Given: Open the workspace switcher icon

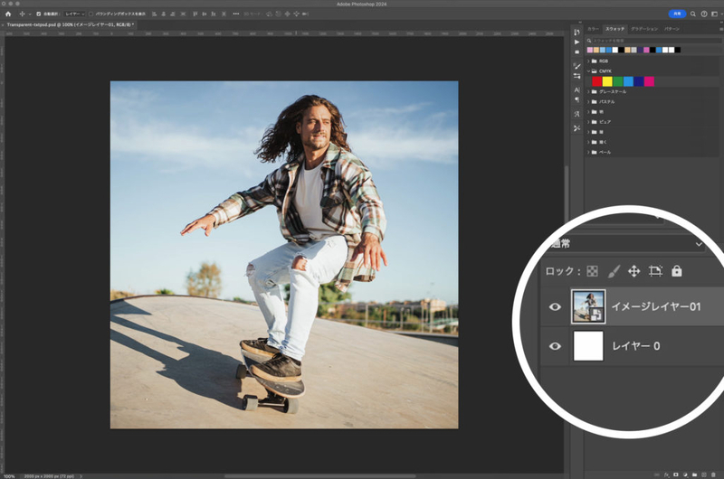Looking at the screenshot, I should (x=714, y=14).
